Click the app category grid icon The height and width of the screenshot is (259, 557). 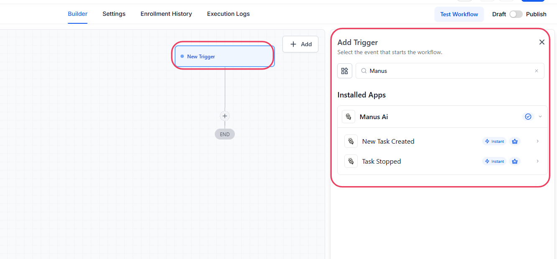click(x=345, y=71)
